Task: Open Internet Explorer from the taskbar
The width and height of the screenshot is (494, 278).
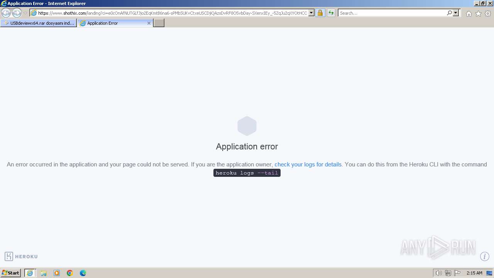Action: click(x=30, y=273)
